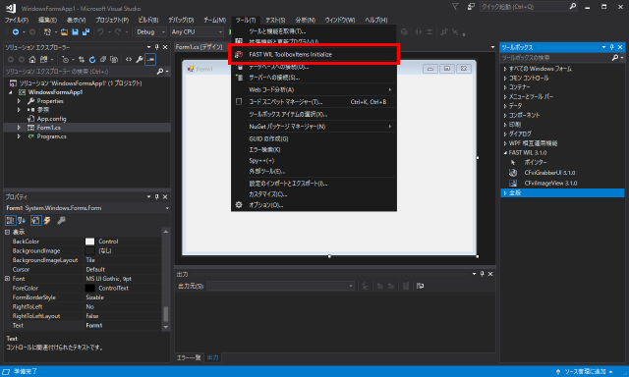
Task: Click the New Project toolbar icon
Action: [x=47, y=31]
